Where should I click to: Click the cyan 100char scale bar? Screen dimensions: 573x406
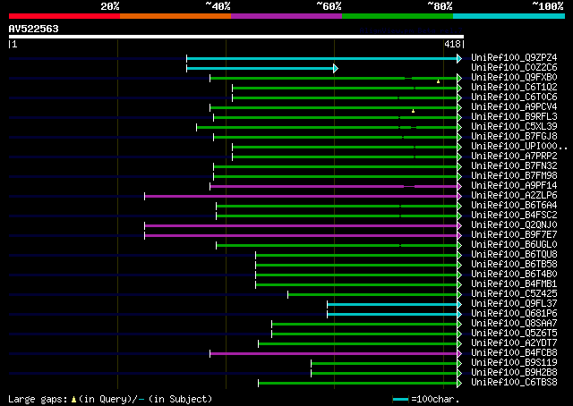coord(400,400)
